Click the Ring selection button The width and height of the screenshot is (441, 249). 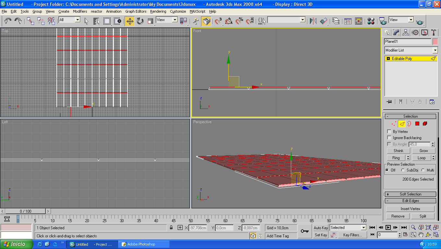tap(396, 158)
